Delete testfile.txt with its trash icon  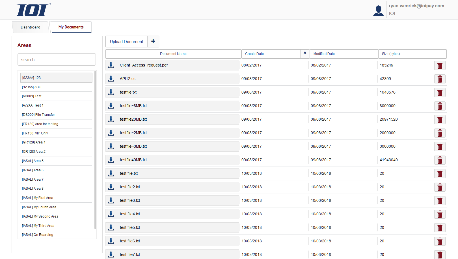tap(440, 92)
